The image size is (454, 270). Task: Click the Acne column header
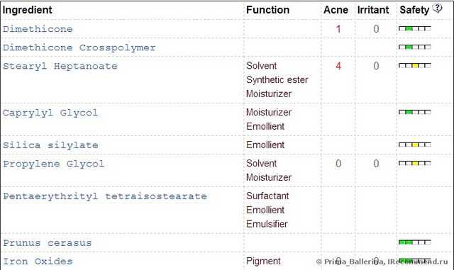[x=336, y=10]
